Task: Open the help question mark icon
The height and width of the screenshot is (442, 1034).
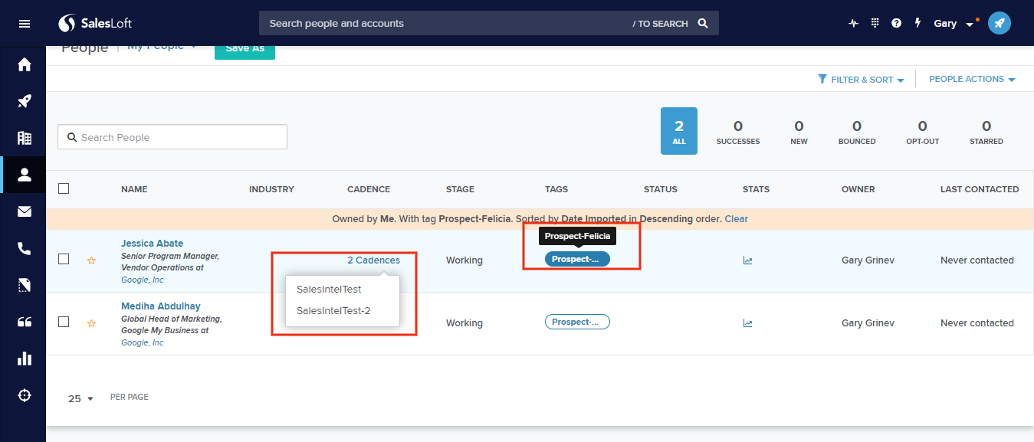Action: [897, 23]
